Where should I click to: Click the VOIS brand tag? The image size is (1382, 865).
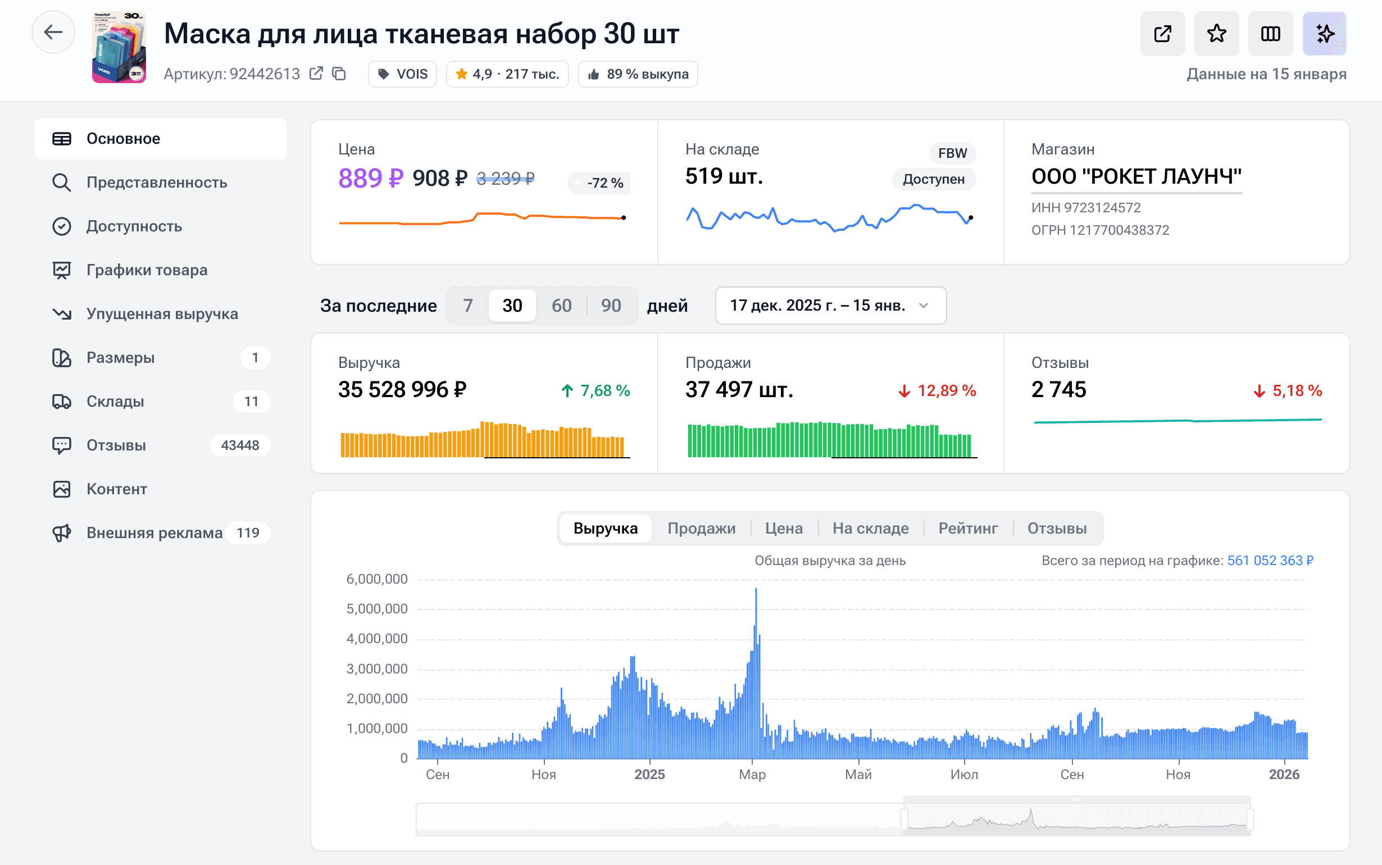pos(403,74)
